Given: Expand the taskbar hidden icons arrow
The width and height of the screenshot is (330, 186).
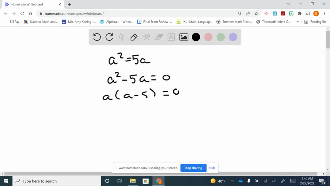Looking at the screenshot, I should coord(232,181).
